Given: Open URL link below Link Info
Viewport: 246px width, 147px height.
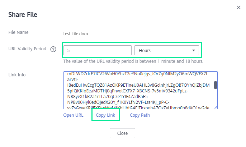Looking at the screenshot, I should [x=73, y=115].
